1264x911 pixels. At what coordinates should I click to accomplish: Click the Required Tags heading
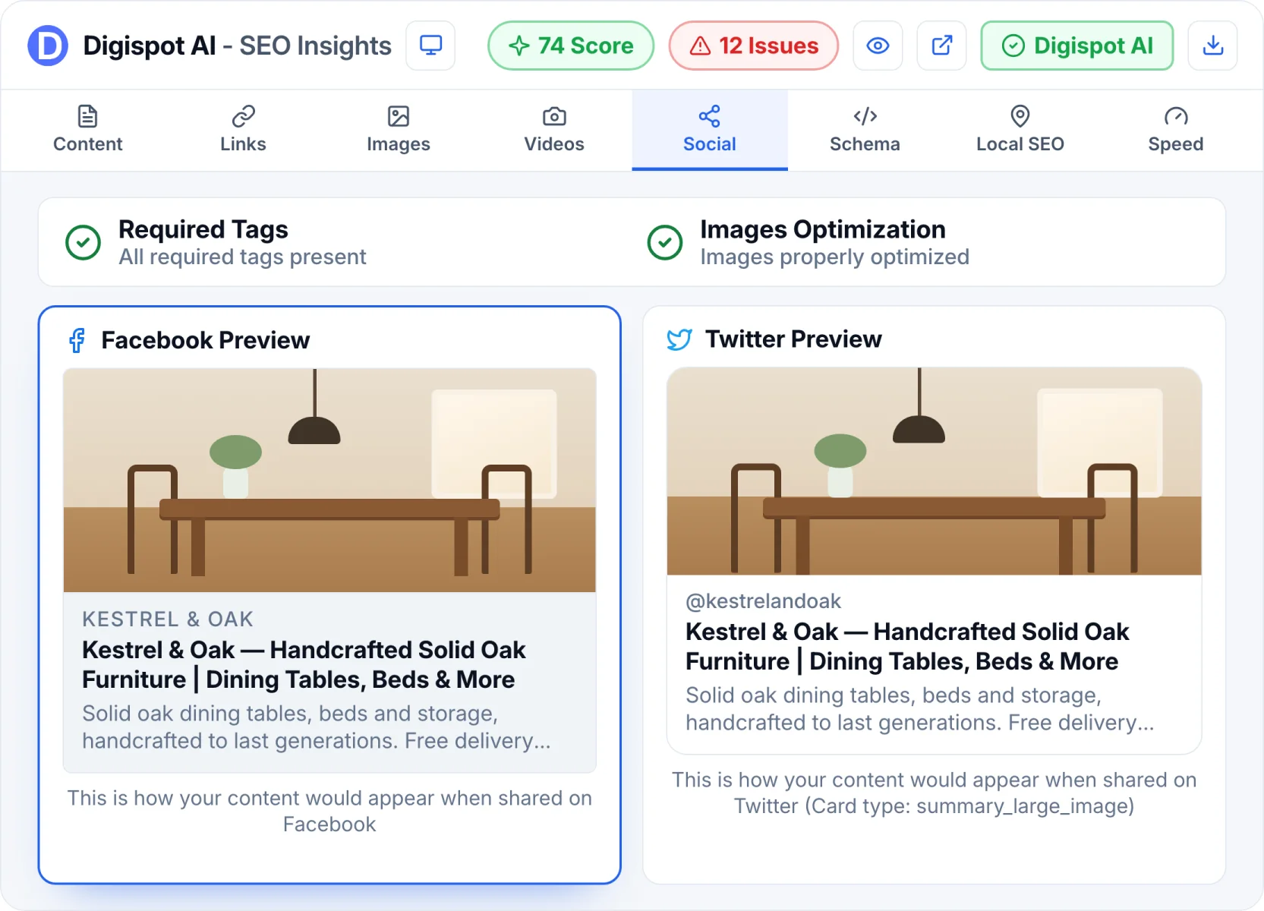coord(203,229)
